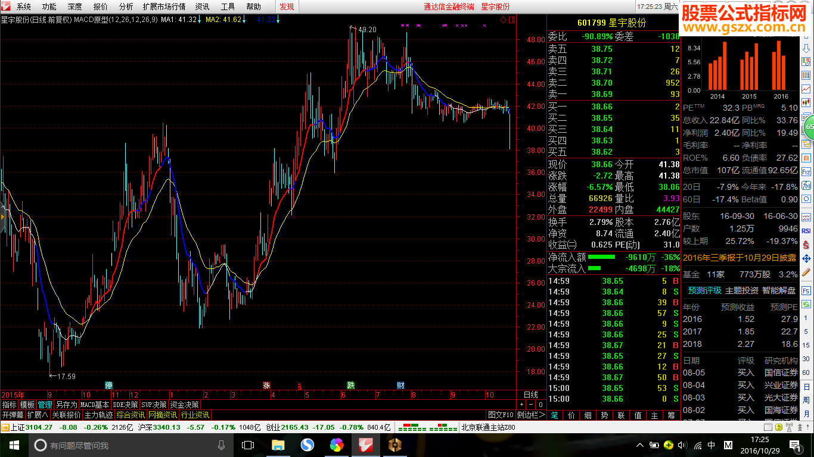Click 08-05 买入 国信证券 rating row
Viewport: 814px width, 457px height.
coord(740,373)
